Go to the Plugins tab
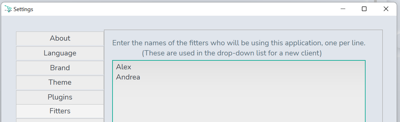The height and width of the screenshot is (122, 400). click(60, 97)
